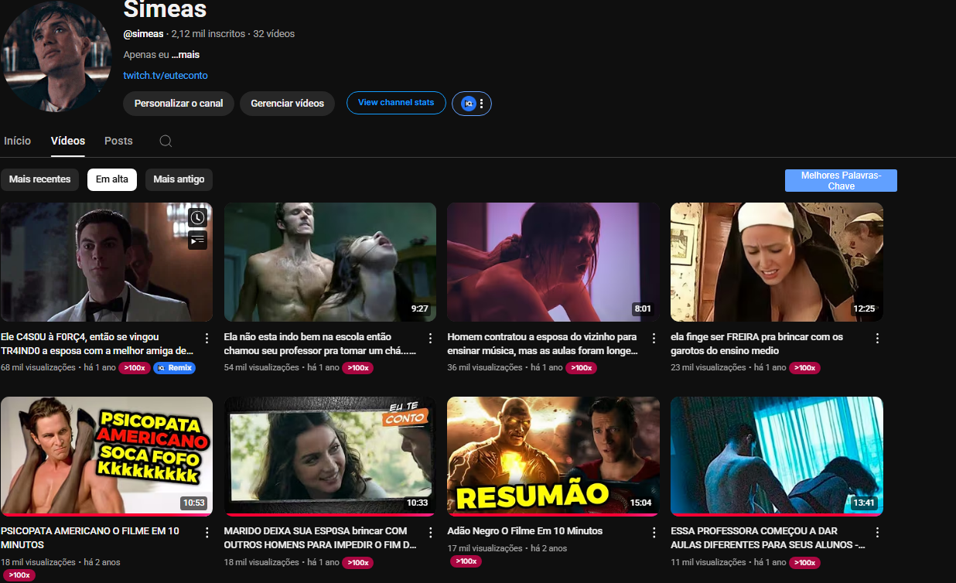Screen dimensions: 956x583
Task: Switch to the Vídeos tab
Action: point(68,141)
